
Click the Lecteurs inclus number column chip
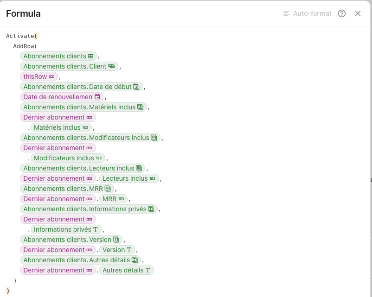[129, 178]
